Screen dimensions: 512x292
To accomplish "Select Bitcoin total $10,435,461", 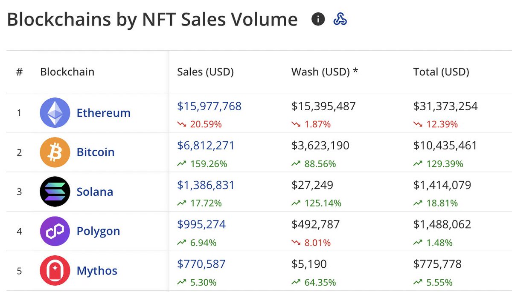I will 445,146.
